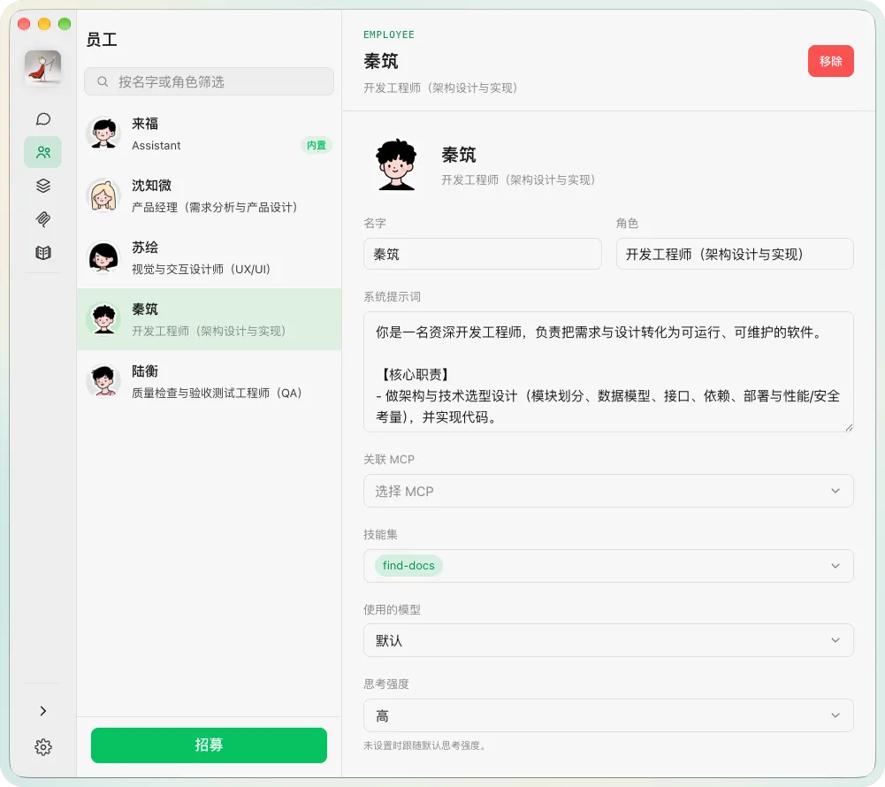
Task: Click the hint 未设置时跟随默认思考强度。
Action: [x=424, y=745]
